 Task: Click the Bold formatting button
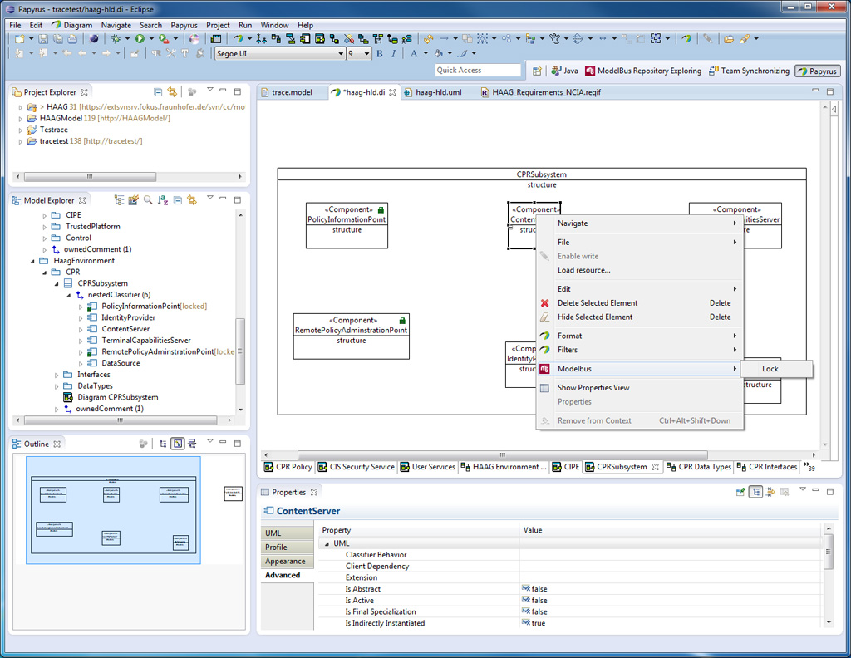click(379, 53)
